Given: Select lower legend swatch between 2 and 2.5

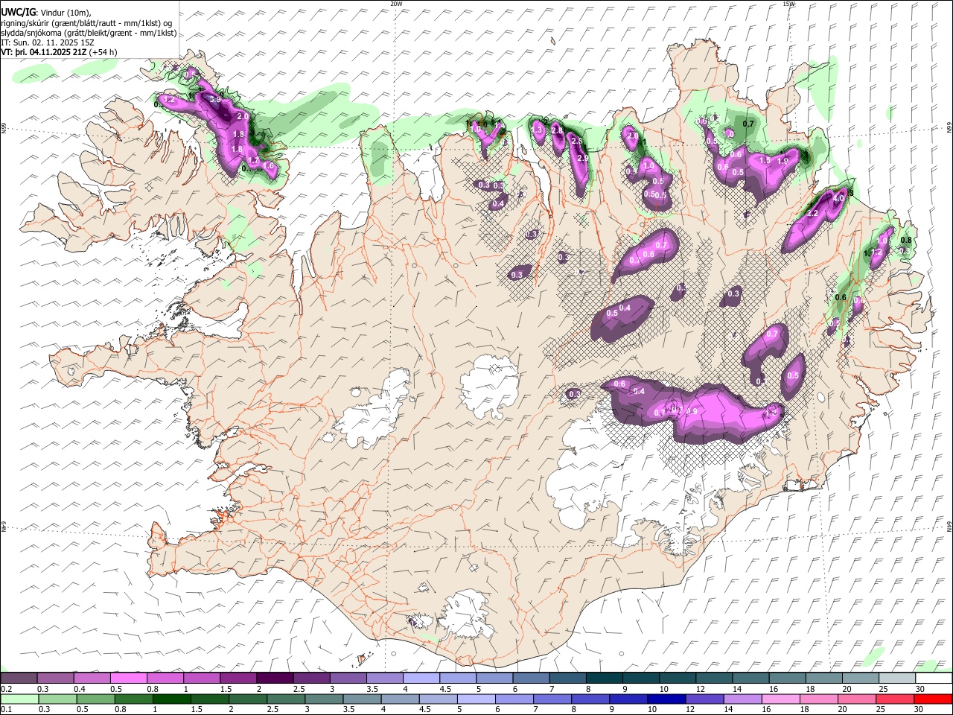Looking at the screenshot, I should 248,699.
